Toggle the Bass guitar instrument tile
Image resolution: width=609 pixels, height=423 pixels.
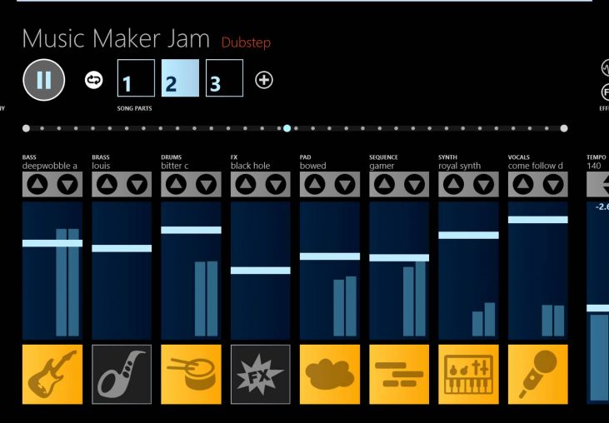[52, 375]
